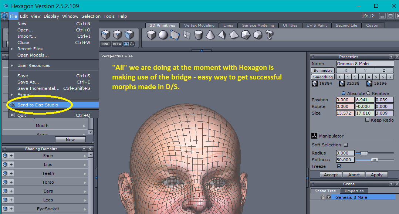Image resolution: width=399 pixels, height=214 pixels.
Task: Click the Manipulator axis icon
Action: tap(314, 136)
